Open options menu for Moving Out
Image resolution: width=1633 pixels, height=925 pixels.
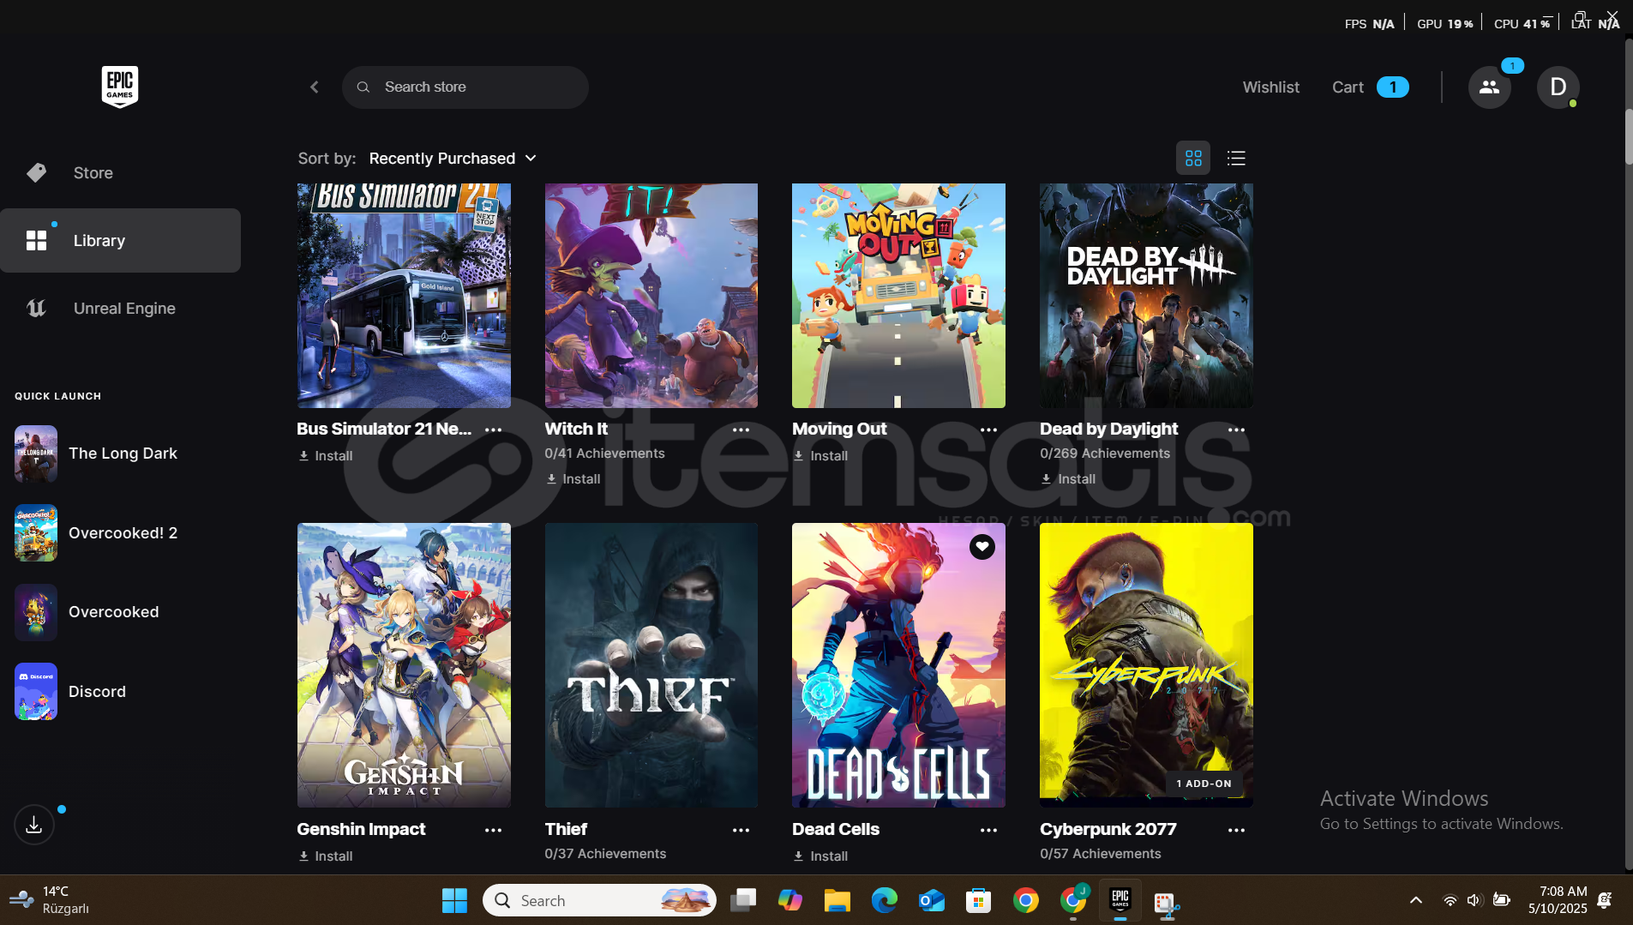989,430
